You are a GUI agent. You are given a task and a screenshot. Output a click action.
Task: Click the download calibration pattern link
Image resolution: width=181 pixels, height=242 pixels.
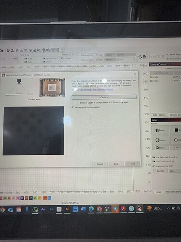click(x=92, y=90)
